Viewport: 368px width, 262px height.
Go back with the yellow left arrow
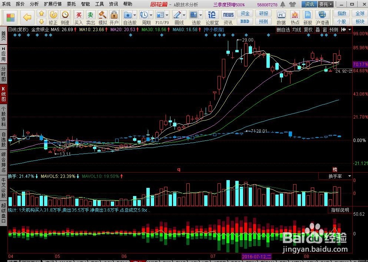[x=27, y=17]
